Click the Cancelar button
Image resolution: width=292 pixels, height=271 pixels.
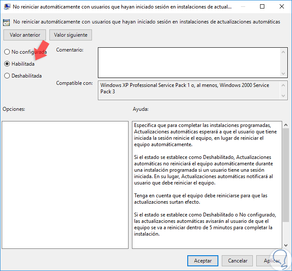[x=238, y=261]
